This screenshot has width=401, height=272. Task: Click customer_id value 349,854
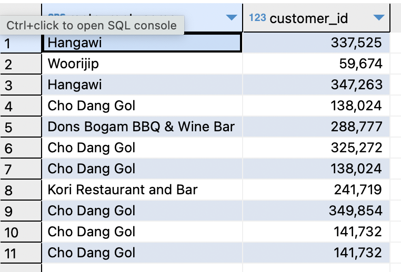316,211
